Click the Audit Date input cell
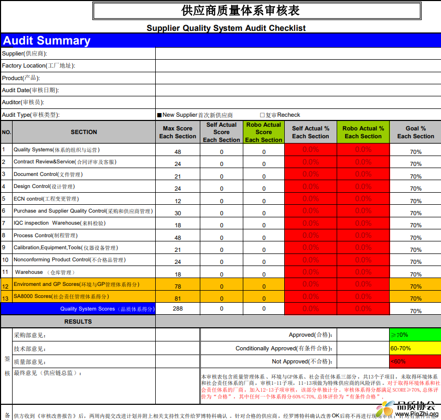The height and width of the screenshot is (420, 441). [x=298, y=90]
